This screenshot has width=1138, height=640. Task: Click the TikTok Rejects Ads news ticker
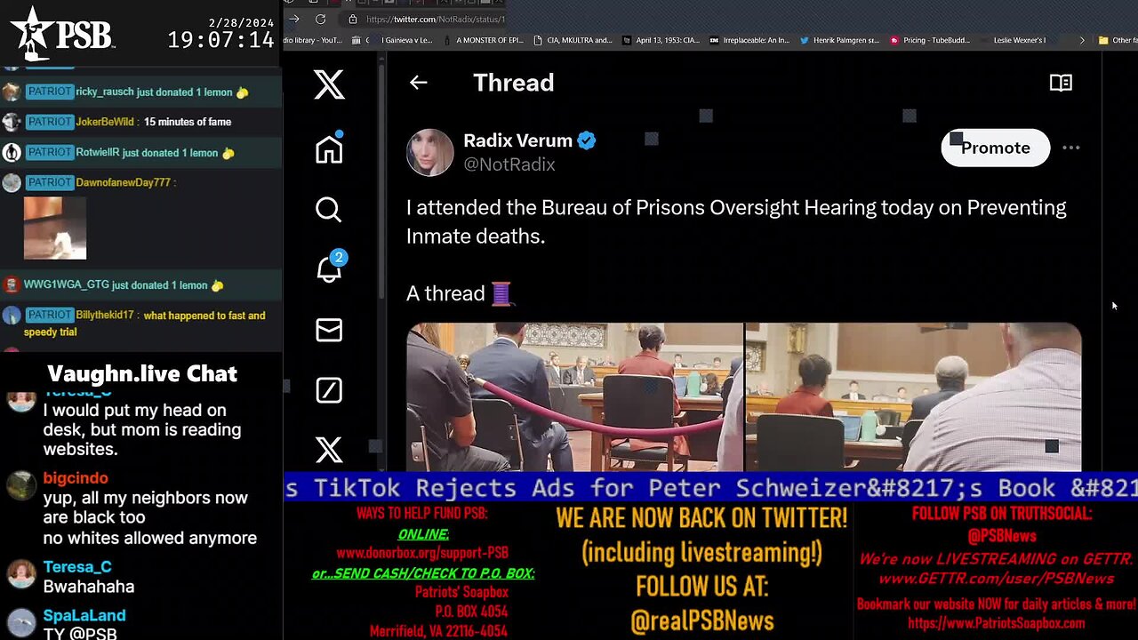pyautogui.click(x=711, y=488)
